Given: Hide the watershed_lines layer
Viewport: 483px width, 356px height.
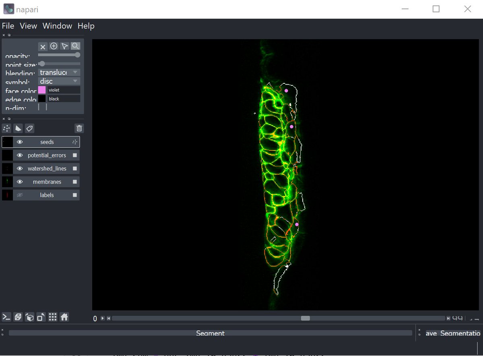Looking at the screenshot, I should (20, 168).
